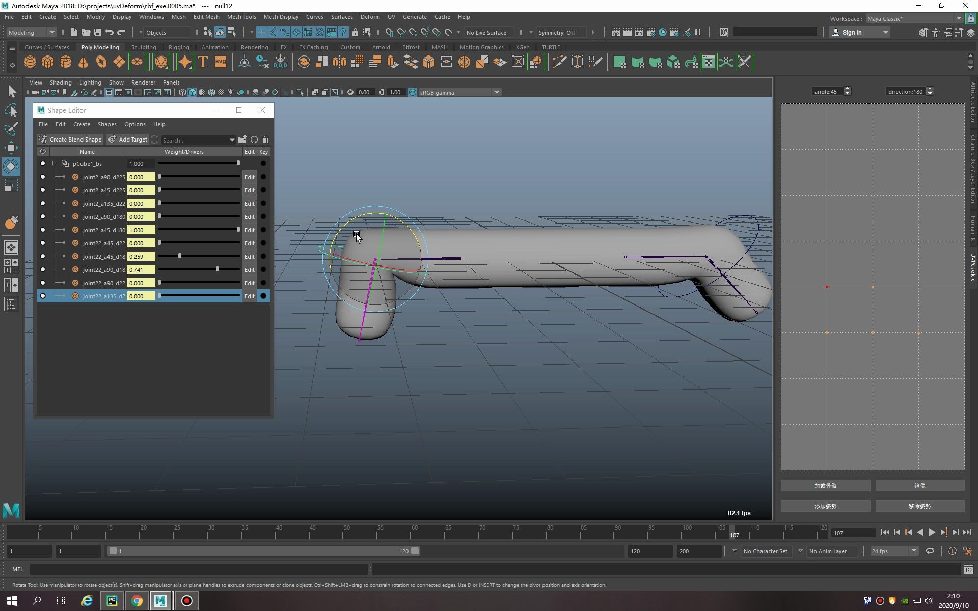Collapse the pCube1_bs group

pyautogui.click(x=55, y=164)
